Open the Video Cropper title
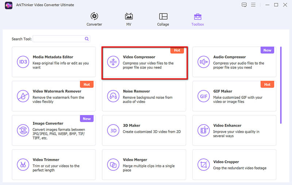Screen dimensions: 292x185 click(226, 162)
